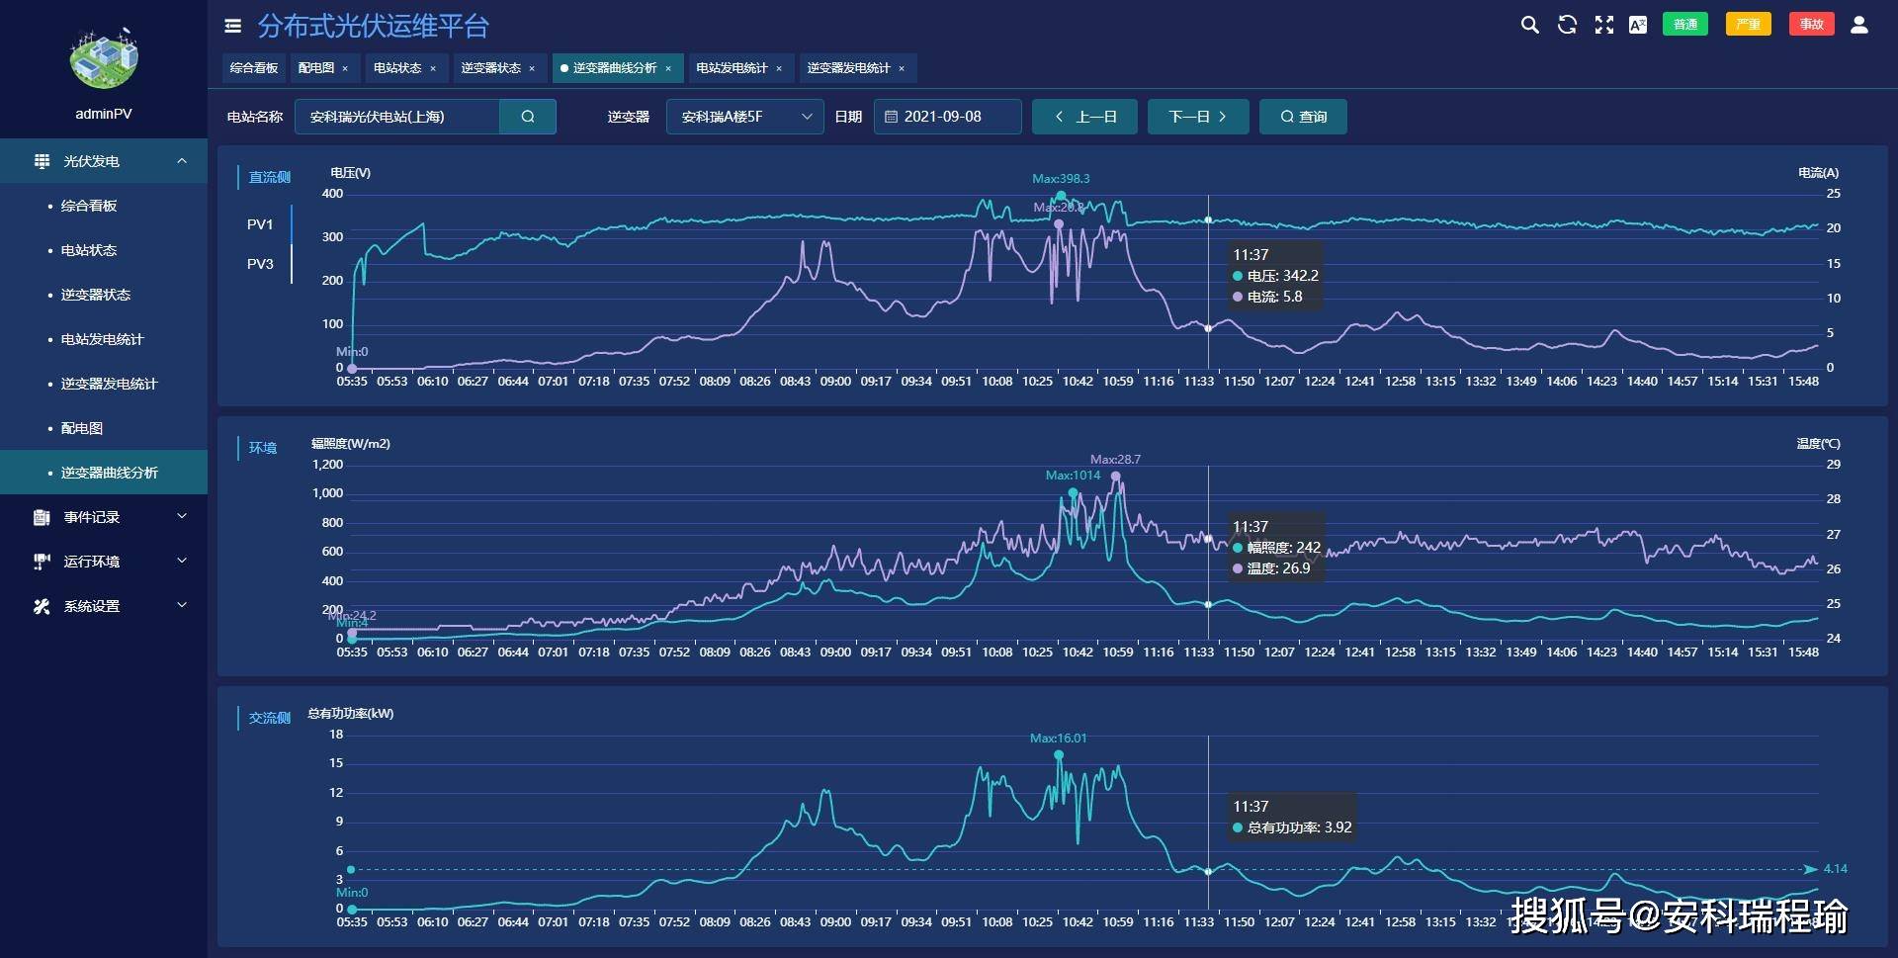Click the Max:1014 irradiance peak marker
1898x958 pixels.
point(1073,492)
